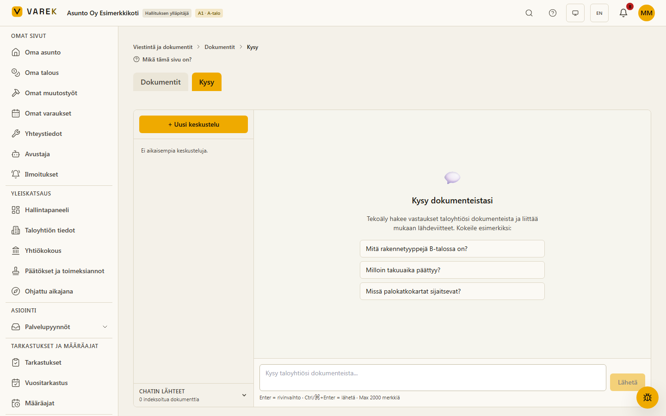
Task: Click the 0 indeksoitua dokumenttia text
Action: click(169, 399)
